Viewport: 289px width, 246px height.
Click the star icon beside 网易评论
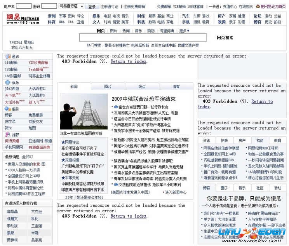tap(63, 142)
